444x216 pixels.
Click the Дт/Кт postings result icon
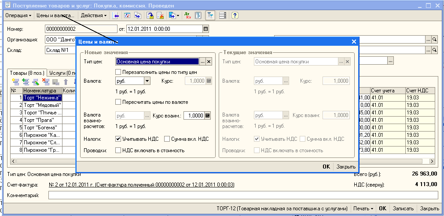[188, 15]
